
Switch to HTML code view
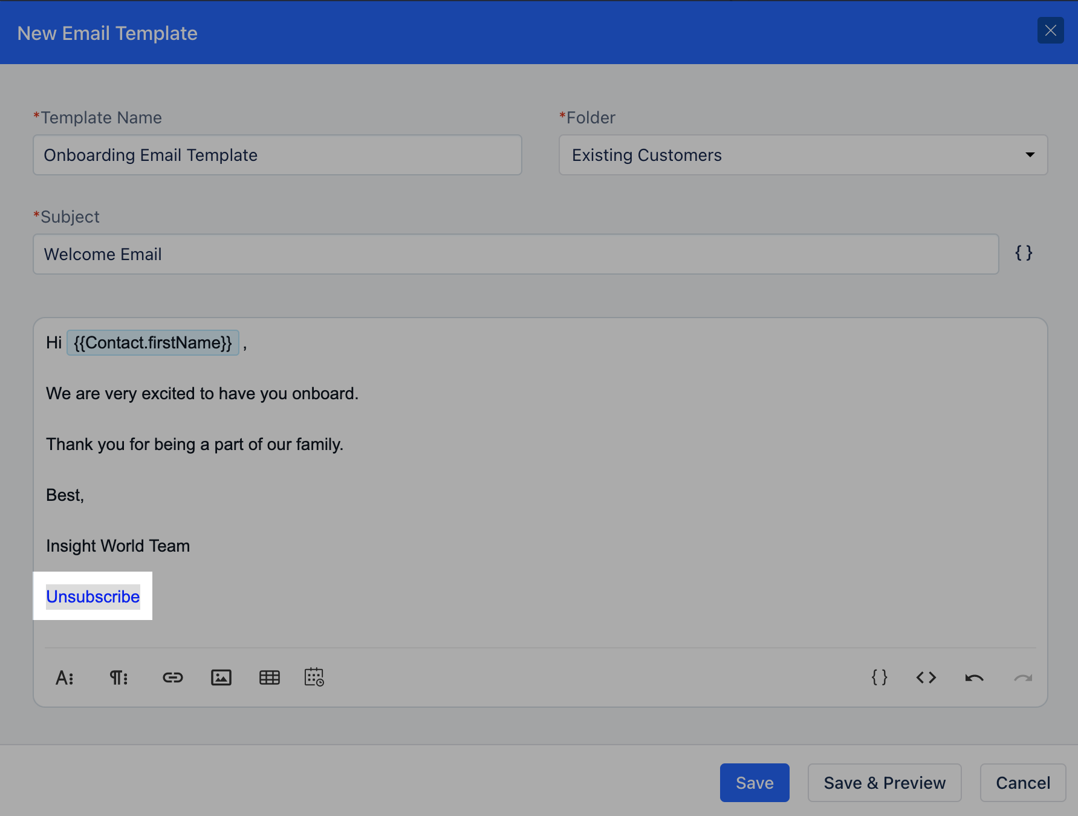(926, 677)
